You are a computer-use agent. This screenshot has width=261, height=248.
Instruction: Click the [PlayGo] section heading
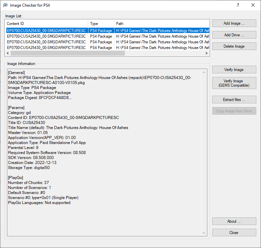pos(15,178)
